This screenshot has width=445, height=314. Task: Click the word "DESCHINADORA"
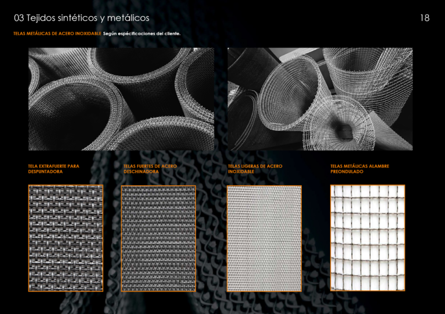click(x=141, y=172)
